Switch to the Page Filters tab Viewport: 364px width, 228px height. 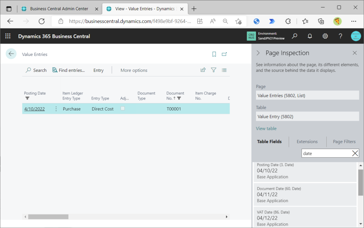(344, 142)
